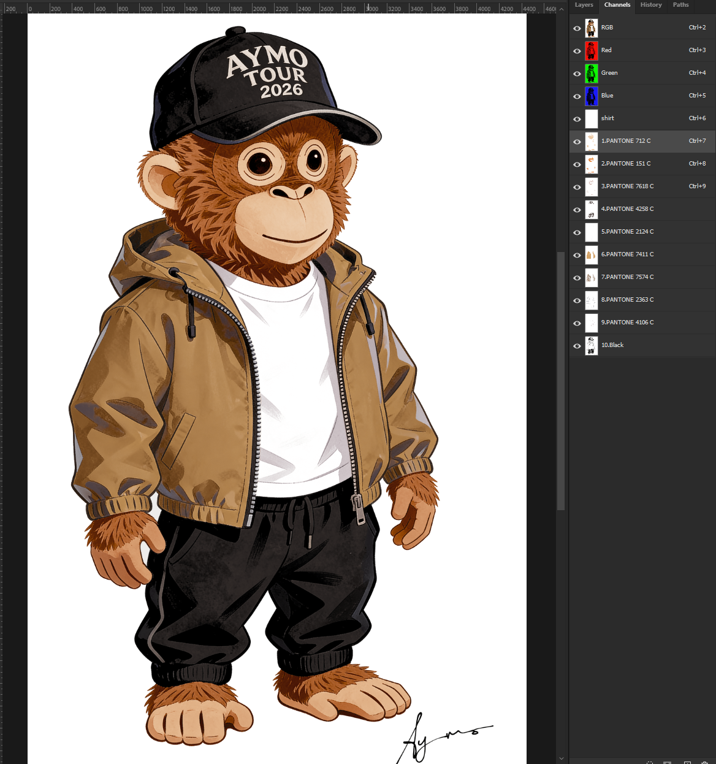Select the 9.PANTONE 4106 C channel name
The image size is (716, 764).
coord(627,323)
